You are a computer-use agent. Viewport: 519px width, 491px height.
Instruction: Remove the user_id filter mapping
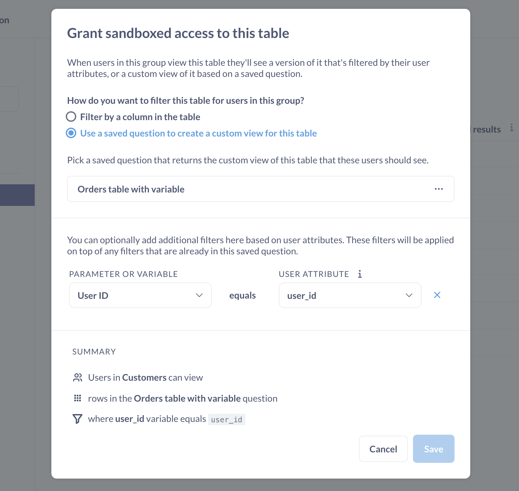[x=437, y=295]
